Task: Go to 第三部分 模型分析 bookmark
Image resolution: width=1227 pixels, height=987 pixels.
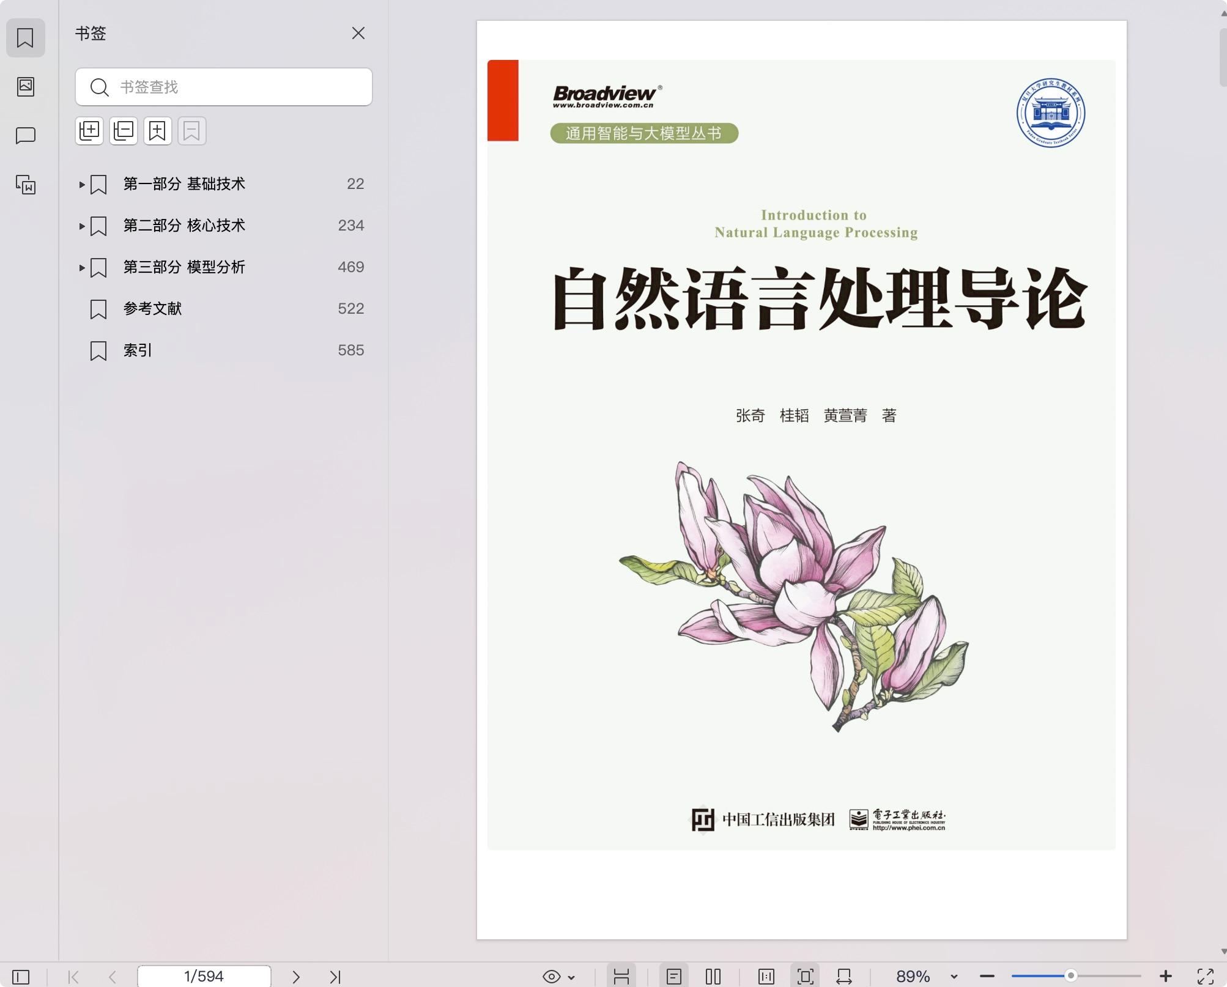Action: pyautogui.click(x=184, y=267)
